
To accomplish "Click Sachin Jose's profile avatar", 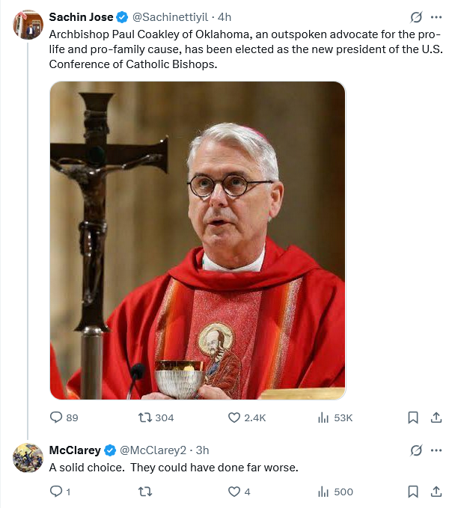I will tap(28, 25).
